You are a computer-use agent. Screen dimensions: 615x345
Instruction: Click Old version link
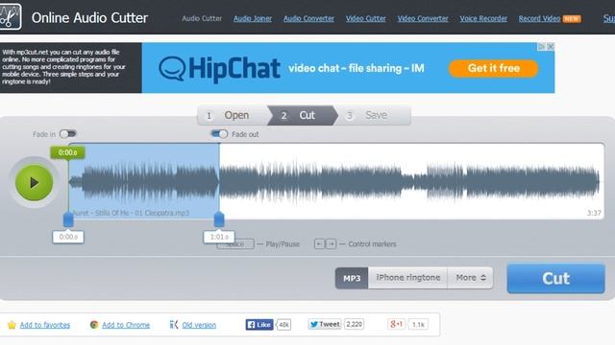coord(199,325)
